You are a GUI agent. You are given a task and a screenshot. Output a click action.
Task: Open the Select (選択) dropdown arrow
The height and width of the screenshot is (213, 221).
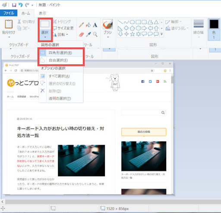[x=45, y=37]
